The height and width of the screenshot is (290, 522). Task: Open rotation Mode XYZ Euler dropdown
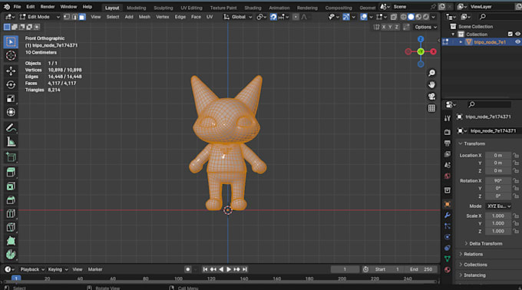(x=498, y=206)
